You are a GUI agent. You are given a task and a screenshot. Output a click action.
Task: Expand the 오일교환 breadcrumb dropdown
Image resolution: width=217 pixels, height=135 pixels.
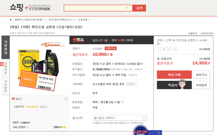coord(90,20)
